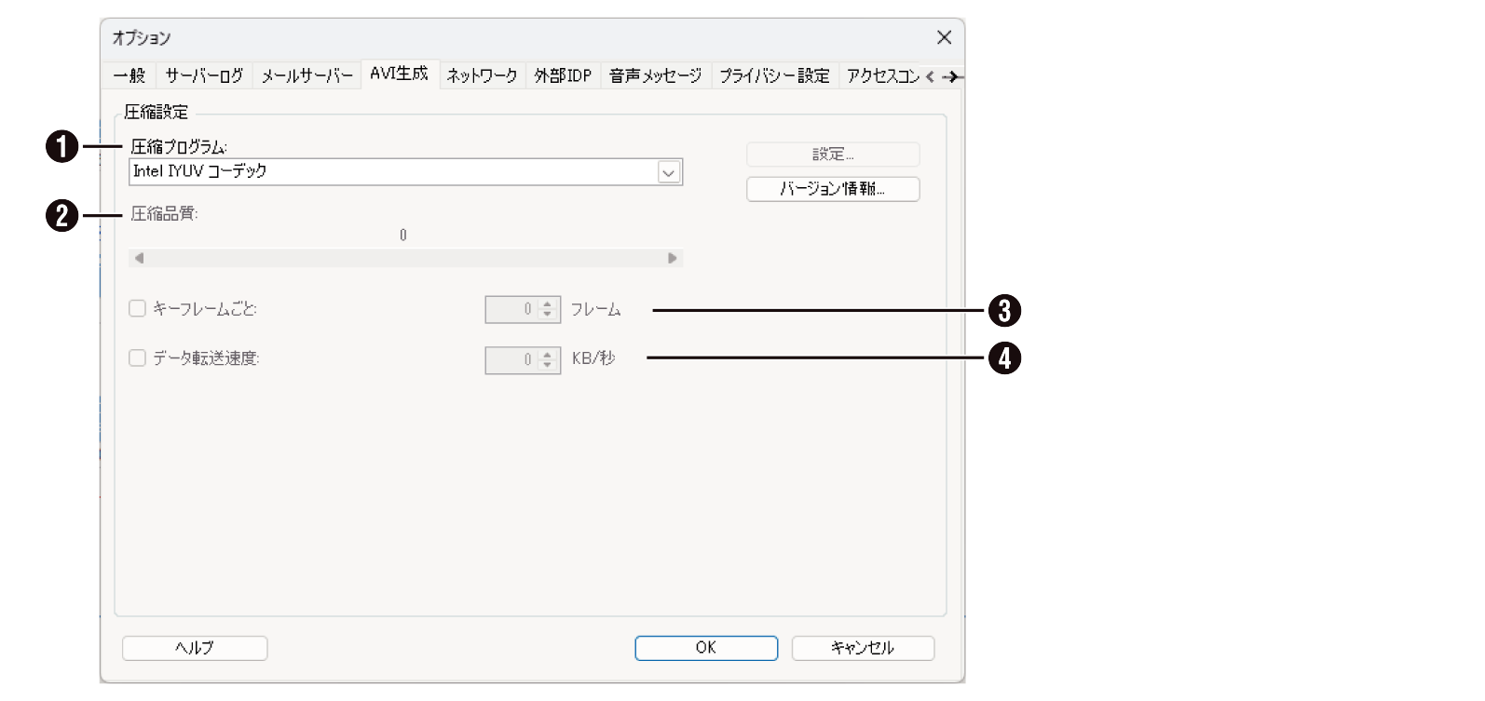Screen dimensions: 1485x701
Task: Enable the データ転送速度 checkbox
Action: 138,358
